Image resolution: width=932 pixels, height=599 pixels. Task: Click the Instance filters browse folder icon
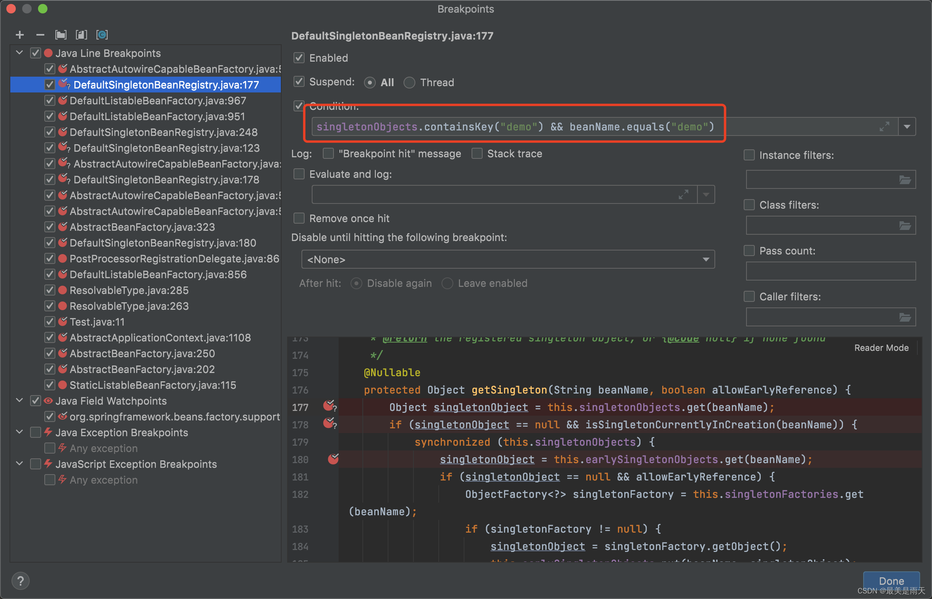click(905, 180)
